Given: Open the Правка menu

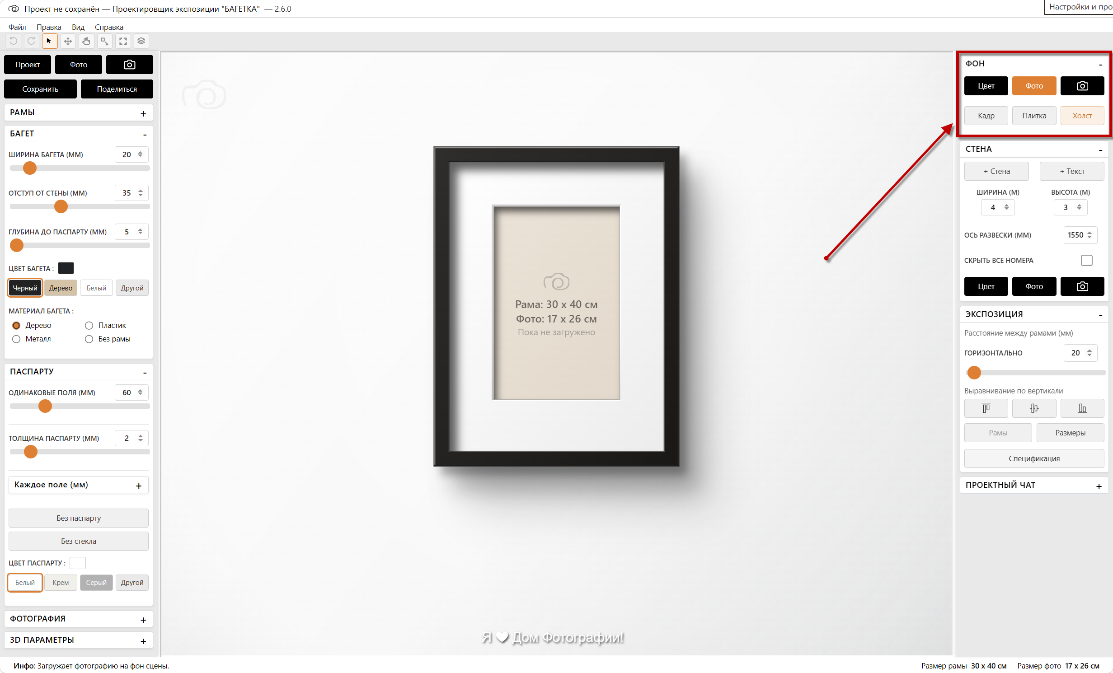Looking at the screenshot, I should pyautogui.click(x=49, y=27).
